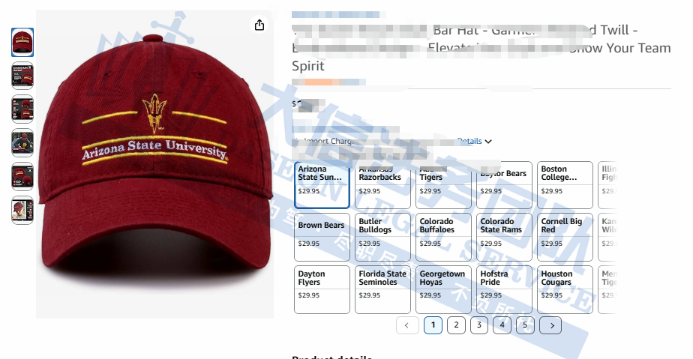Open the second product thumbnail
This screenshot has height=359, width=693.
[22, 76]
